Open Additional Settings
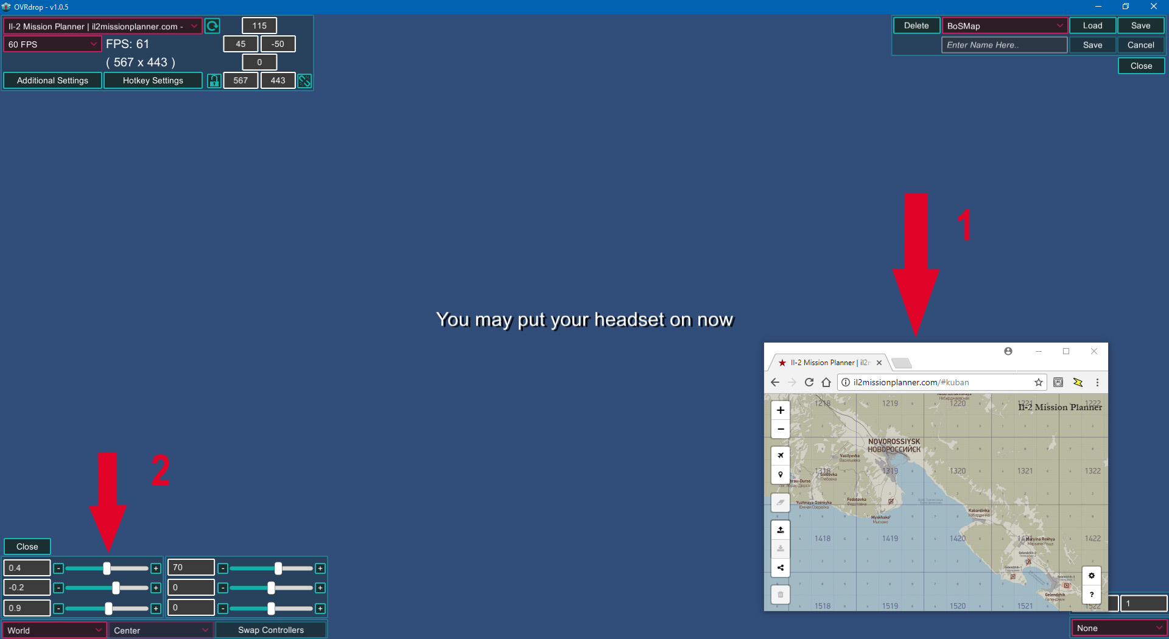1169x639 pixels. coord(52,81)
